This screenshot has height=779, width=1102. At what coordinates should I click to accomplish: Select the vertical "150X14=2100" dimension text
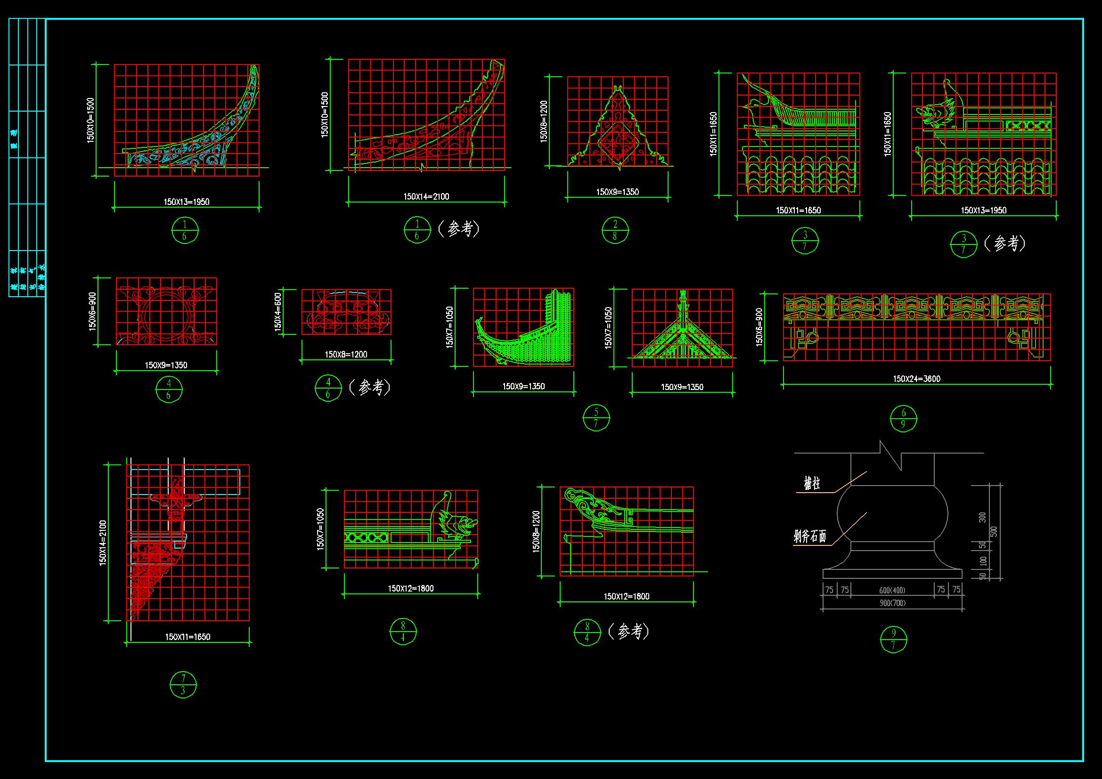point(103,543)
